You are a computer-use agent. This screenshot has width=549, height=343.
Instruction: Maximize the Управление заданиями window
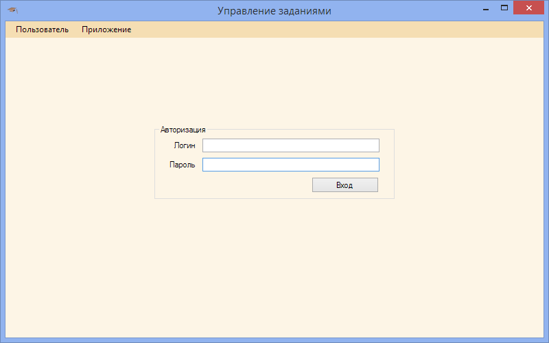pyautogui.click(x=504, y=8)
